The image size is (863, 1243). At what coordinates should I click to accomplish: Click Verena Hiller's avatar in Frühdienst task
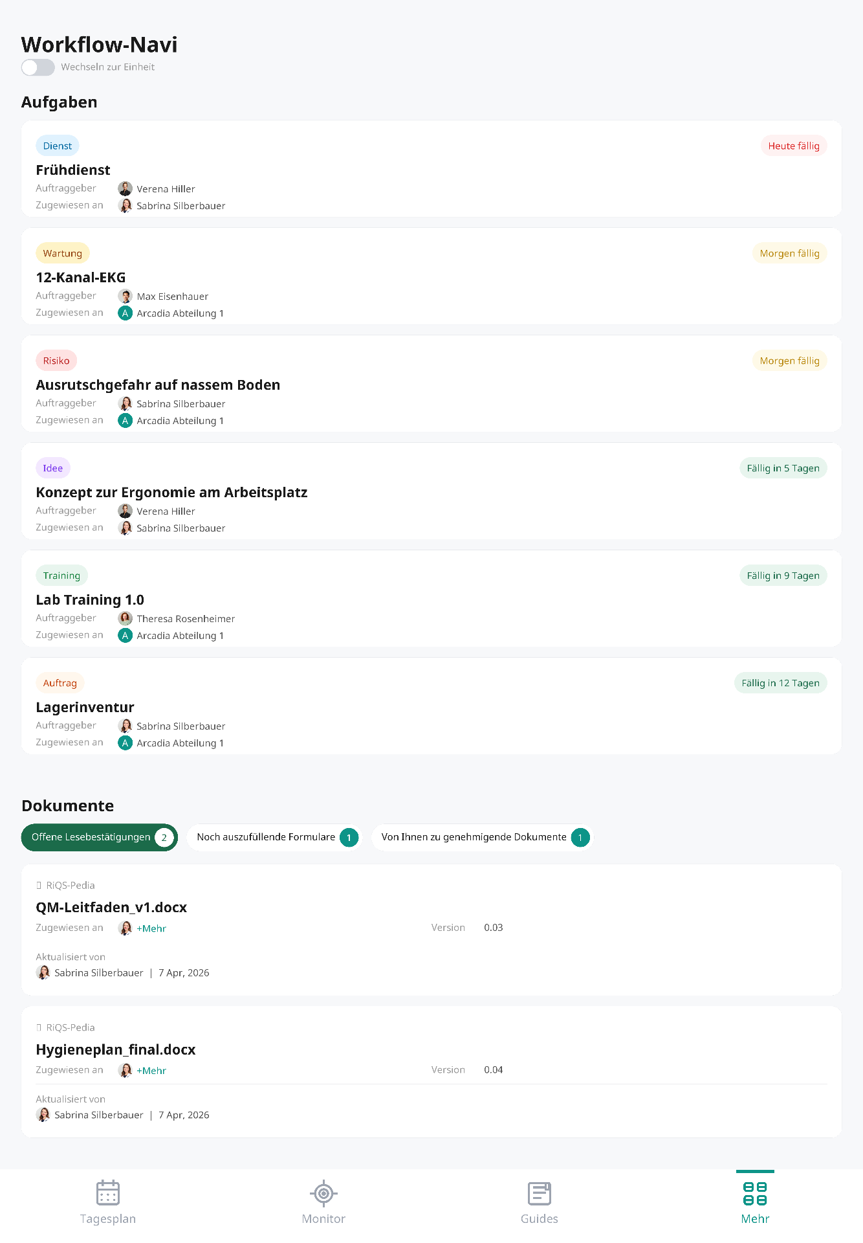[126, 188]
